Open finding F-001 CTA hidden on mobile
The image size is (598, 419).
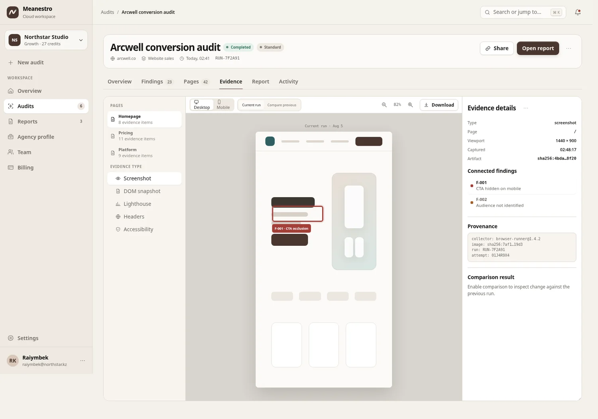(522, 186)
